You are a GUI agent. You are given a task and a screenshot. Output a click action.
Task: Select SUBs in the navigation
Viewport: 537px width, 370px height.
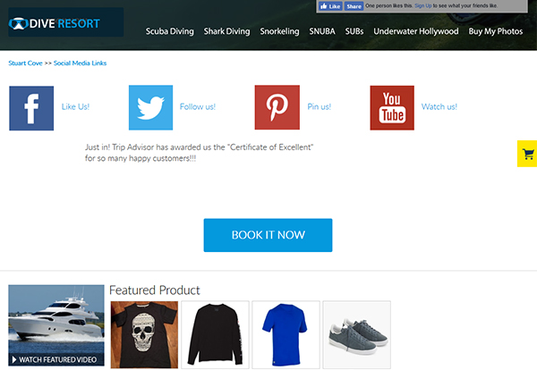tap(354, 31)
